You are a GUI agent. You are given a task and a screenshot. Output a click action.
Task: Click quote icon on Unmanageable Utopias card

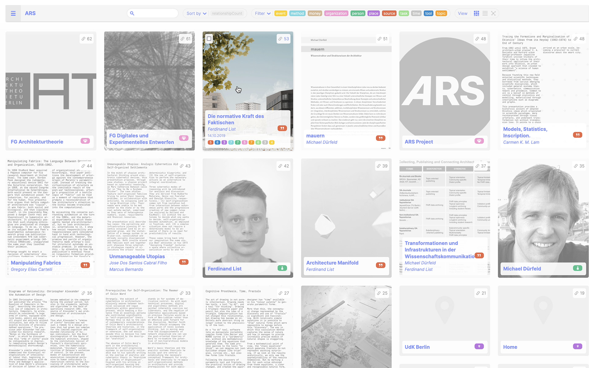184,262
